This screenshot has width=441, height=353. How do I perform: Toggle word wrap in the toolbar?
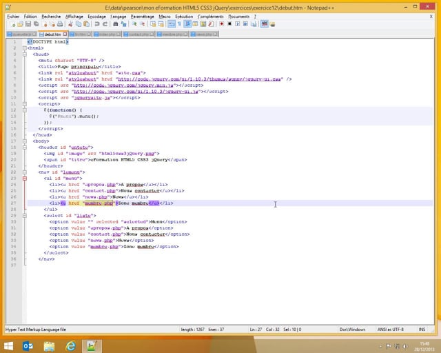172,24
